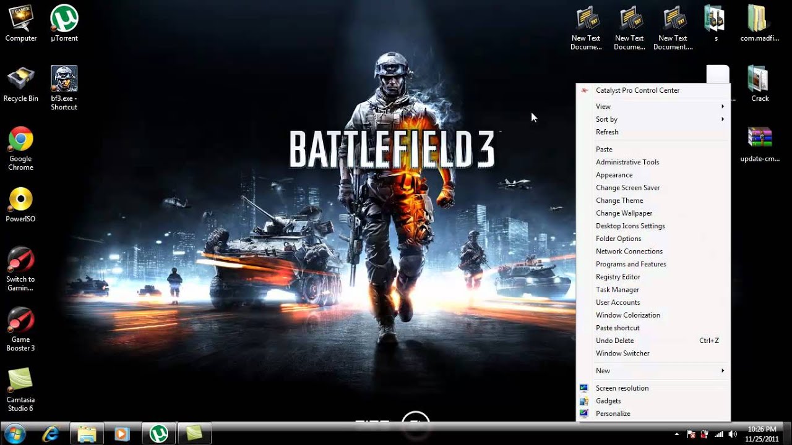The height and width of the screenshot is (445, 792).
Task: Show hidden tray icons arrow
Action: (676, 434)
